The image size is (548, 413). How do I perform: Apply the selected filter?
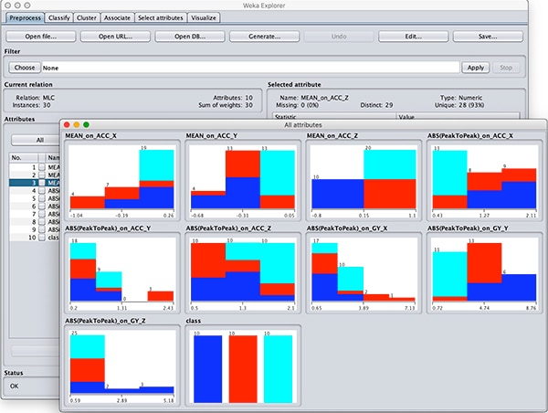475,68
